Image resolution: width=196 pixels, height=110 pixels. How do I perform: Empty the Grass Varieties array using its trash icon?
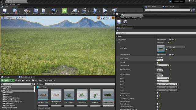(x=173, y=39)
